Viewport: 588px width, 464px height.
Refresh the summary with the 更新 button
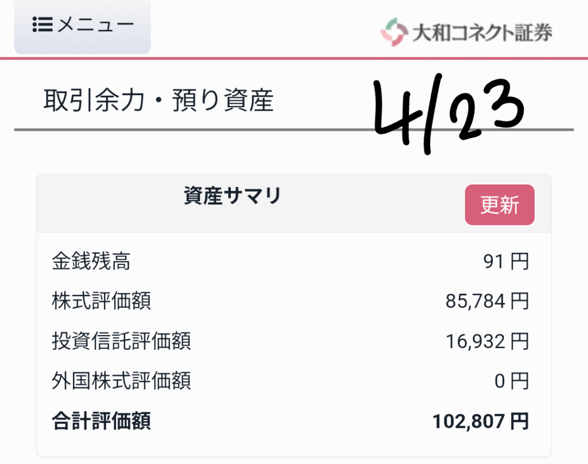[500, 205]
